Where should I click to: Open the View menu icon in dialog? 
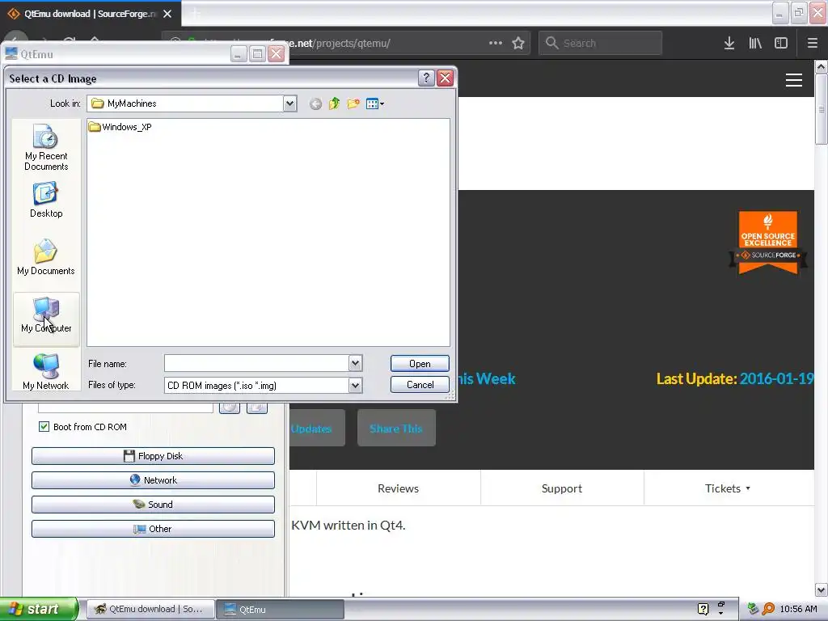pos(375,103)
